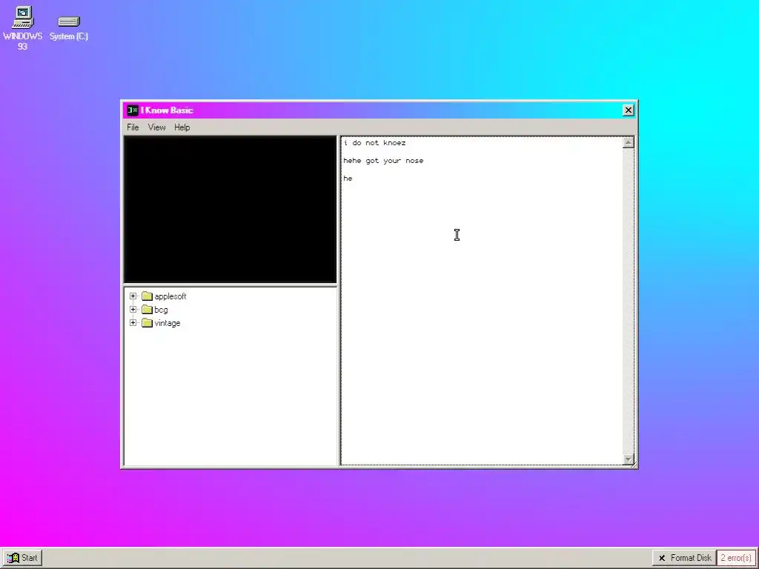Click the scroll down arrow in editor
Screen dimensions: 759x569
pyautogui.click(x=629, y=459)
